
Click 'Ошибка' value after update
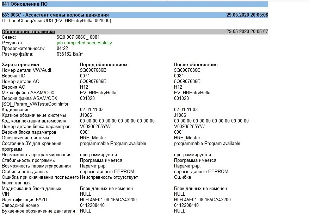pyautogui.click(x=182, y=177)
